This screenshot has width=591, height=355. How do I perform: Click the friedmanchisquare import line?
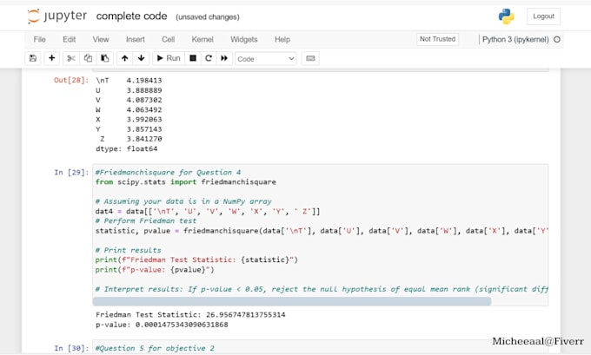(185, 182)
